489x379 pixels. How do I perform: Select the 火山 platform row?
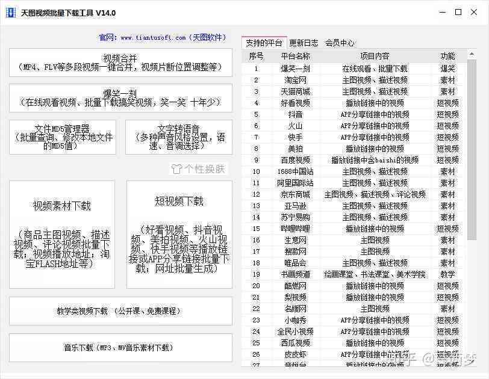pos(354,126)
